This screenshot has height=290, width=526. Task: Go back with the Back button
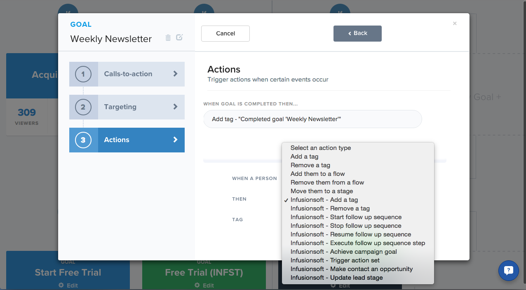[x=357, y=33]
